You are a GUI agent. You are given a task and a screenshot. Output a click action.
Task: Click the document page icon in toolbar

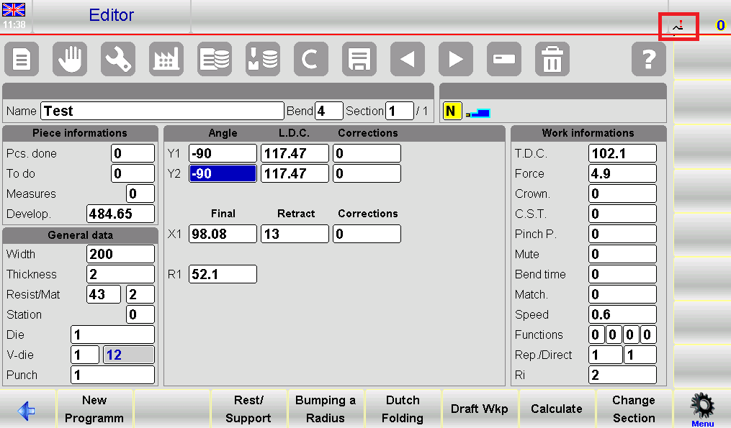[22, 60]
